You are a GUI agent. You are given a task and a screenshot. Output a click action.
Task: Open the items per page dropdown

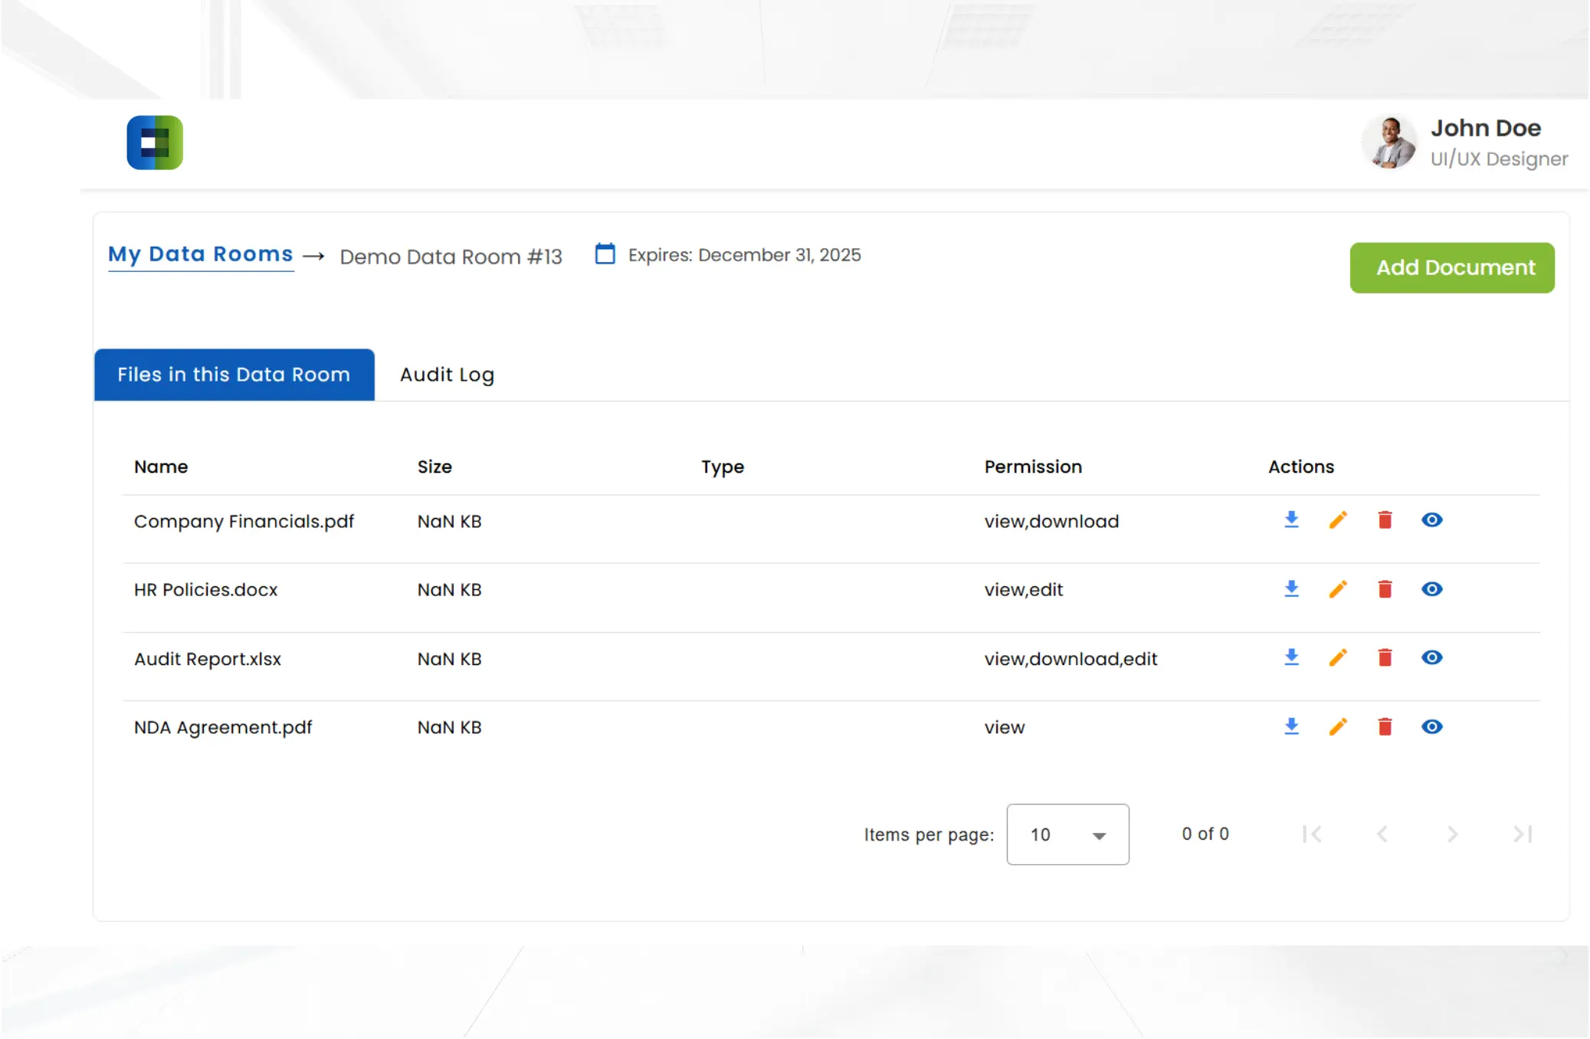[1067, 834]
